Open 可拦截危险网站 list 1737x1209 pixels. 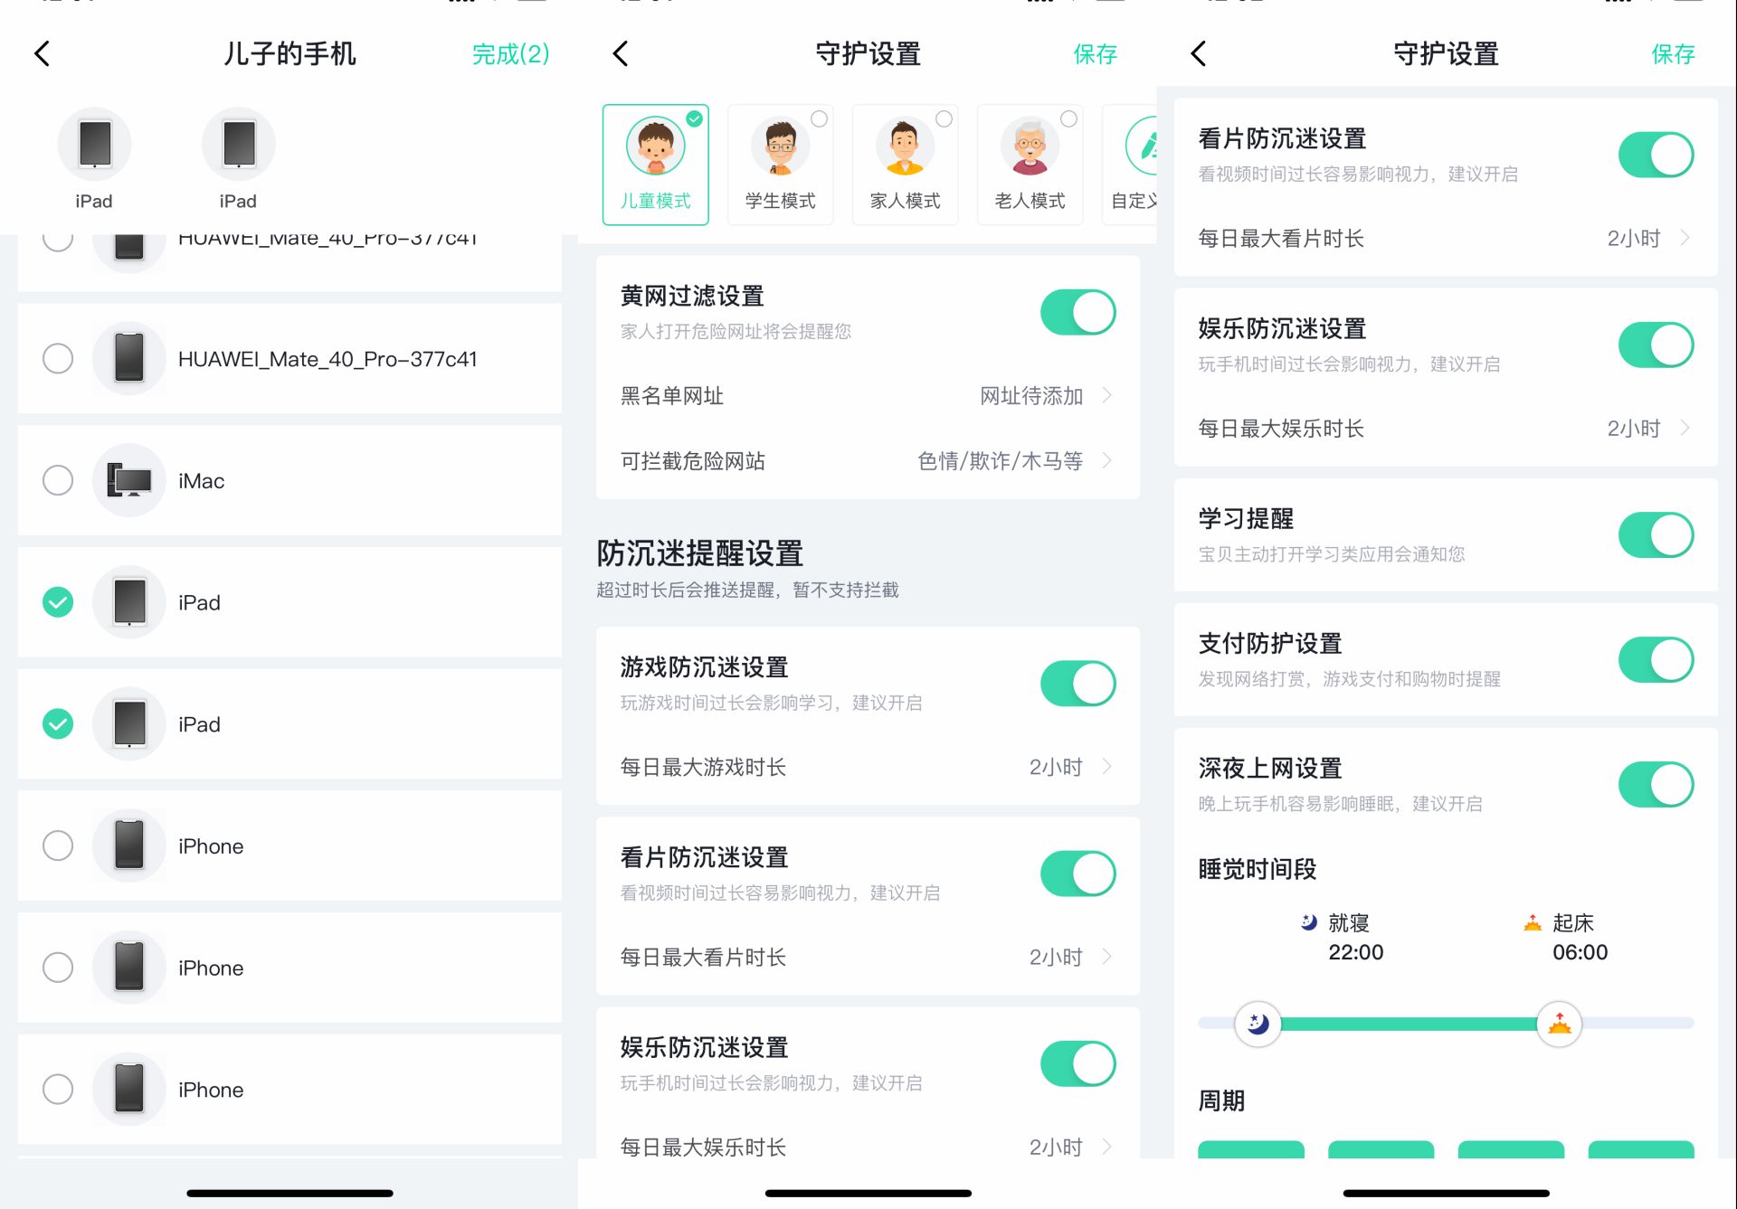[868, 461]
